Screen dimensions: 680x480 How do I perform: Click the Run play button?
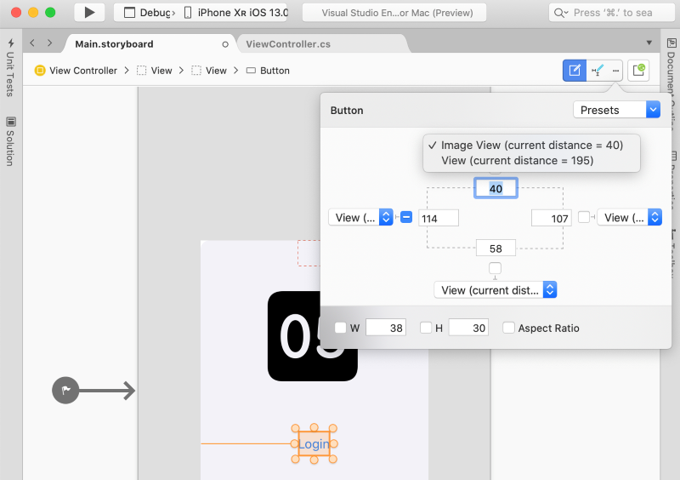click(89, 13)
